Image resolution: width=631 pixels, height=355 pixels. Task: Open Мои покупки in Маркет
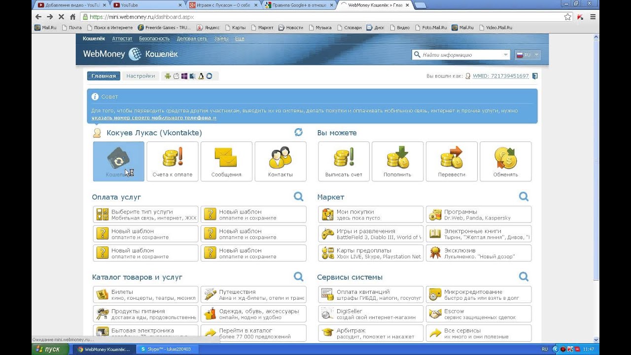(371, 214)
